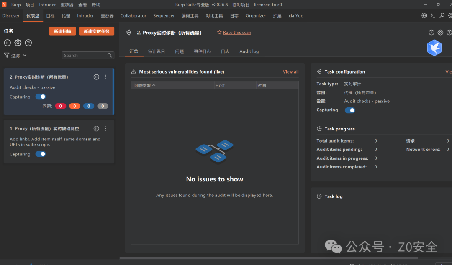Pause the scan using the top-right pause icon
Screen dimensions: 452x265
(431, 33)
